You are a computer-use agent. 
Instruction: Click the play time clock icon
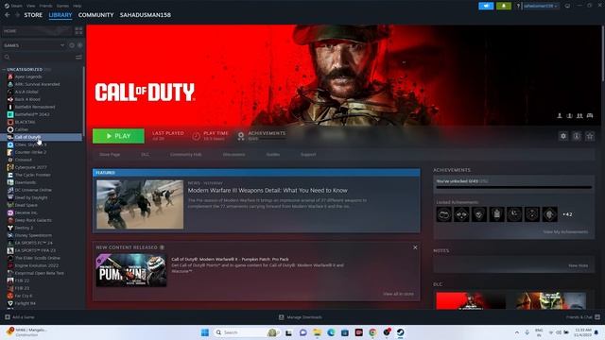point(196,136)
